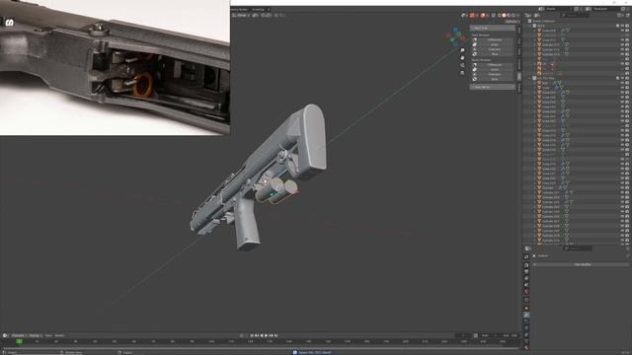Click the object type visibility icon in viewport header

(464, 16)
